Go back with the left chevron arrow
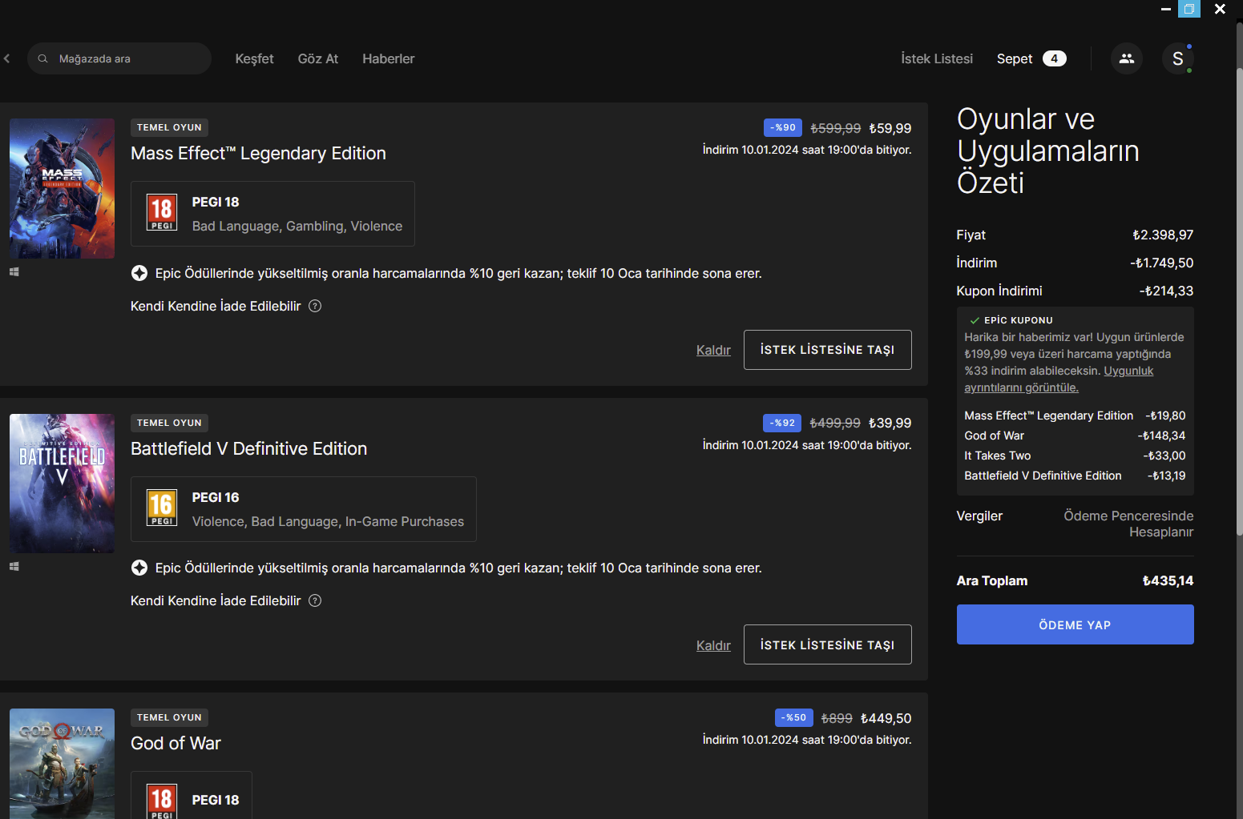 [7, 58]
